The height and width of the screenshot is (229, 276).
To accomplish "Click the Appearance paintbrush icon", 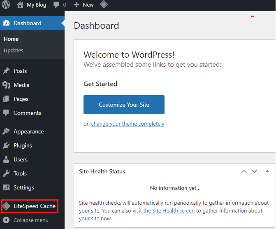I will 6,131.
